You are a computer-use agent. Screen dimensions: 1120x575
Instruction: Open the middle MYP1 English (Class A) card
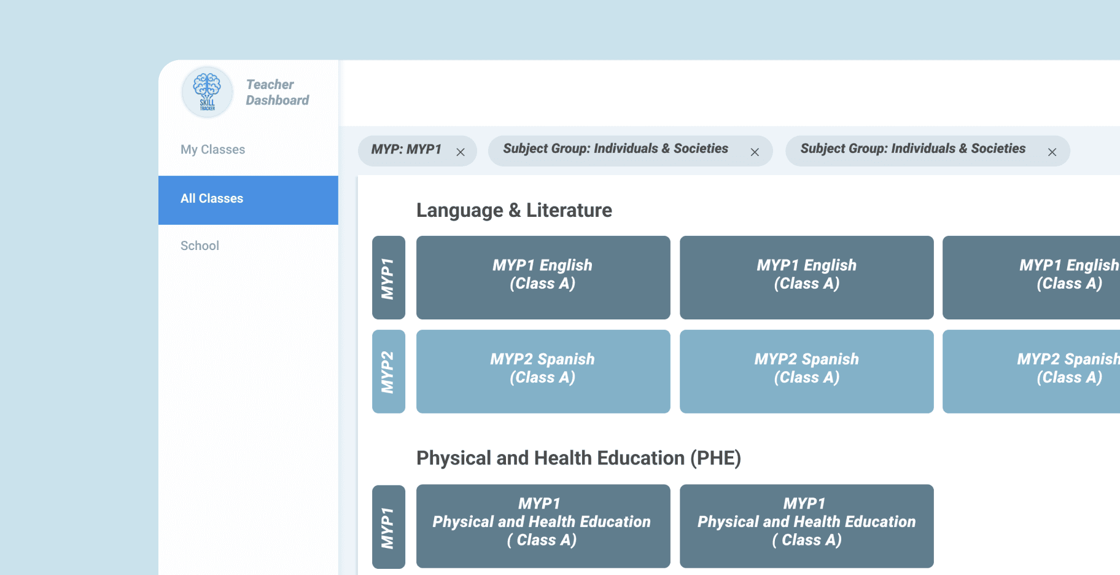click(x=806, y=278)
